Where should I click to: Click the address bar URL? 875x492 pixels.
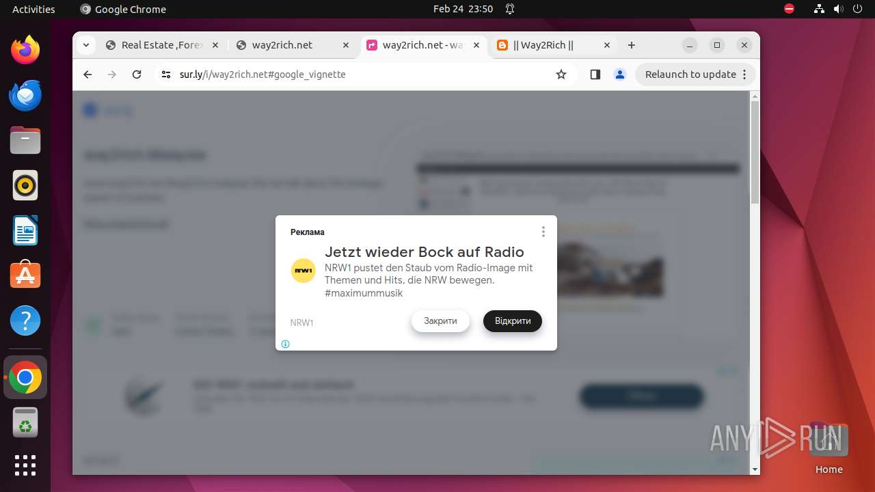point(262,74)
